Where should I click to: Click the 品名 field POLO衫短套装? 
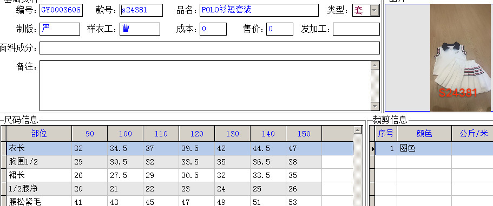click(259, 10)
